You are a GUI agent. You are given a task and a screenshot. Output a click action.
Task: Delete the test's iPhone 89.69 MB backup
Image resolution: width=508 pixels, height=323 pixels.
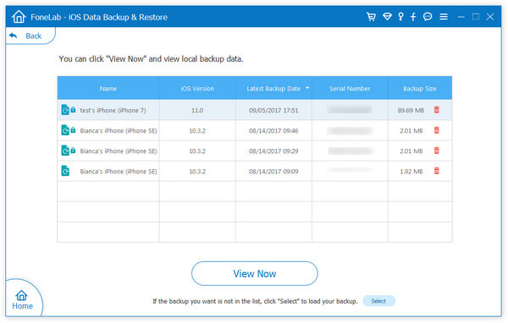pos(437,110)
